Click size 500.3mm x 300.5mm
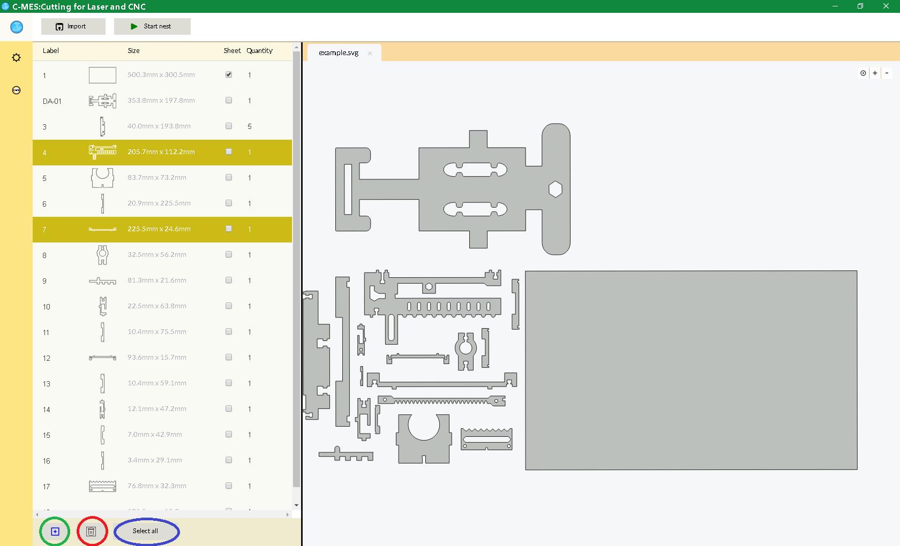 161,75
